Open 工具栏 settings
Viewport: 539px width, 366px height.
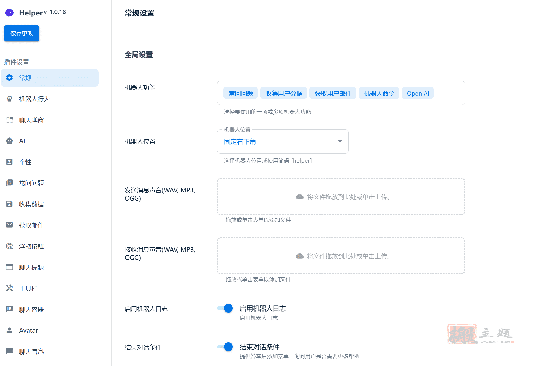click(x=50, y=288)
